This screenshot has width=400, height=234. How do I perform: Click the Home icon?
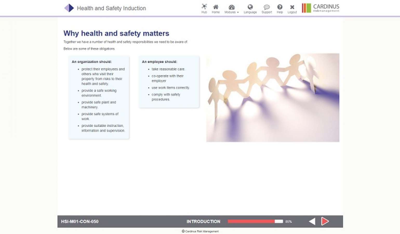(x=216, y=8)
